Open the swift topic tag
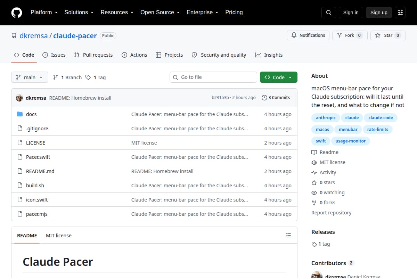 [x=321, y=141]
